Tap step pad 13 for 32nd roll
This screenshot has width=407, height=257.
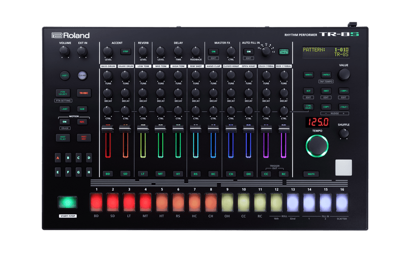point(293,202)
